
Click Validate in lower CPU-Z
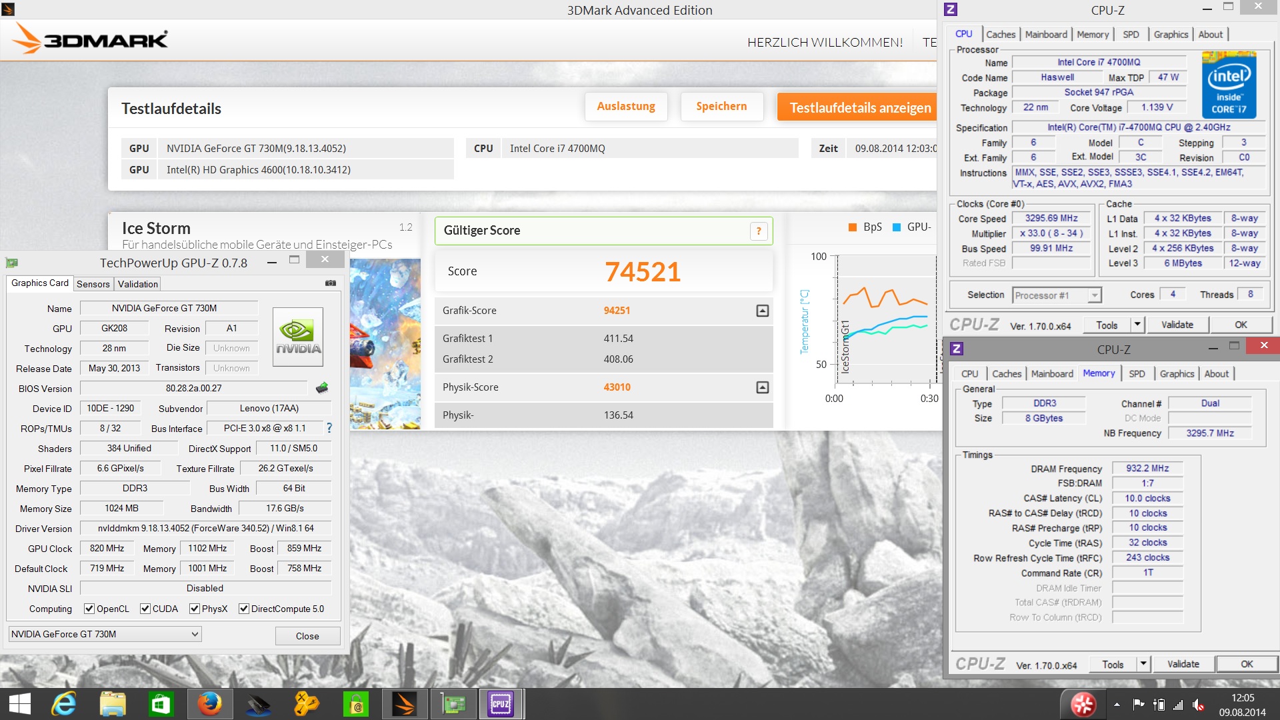click(1183, 664)
